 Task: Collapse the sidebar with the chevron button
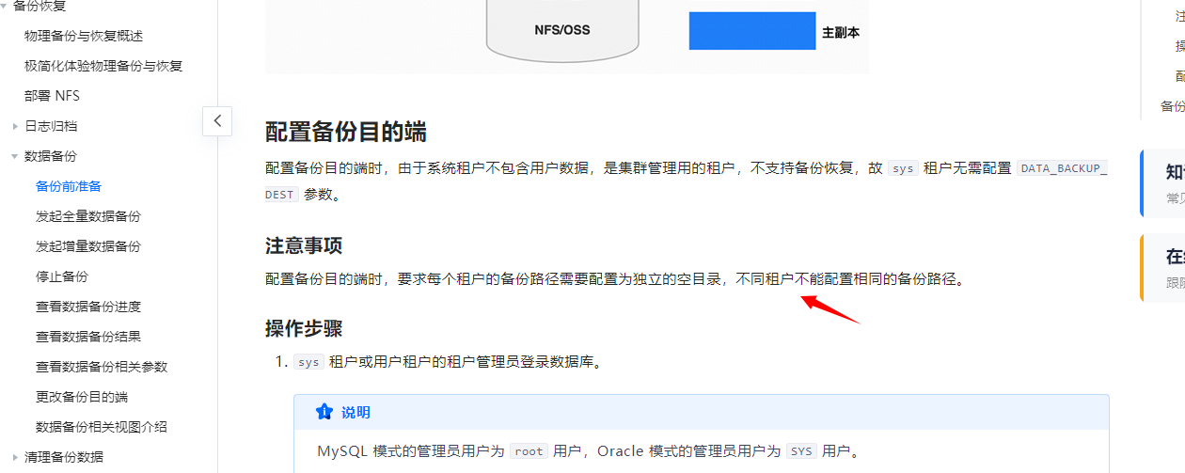click(x=217, y=120)
